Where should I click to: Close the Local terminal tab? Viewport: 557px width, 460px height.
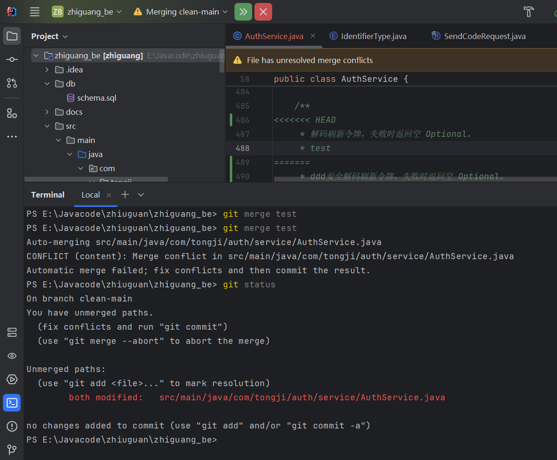(x=109, y=195)
